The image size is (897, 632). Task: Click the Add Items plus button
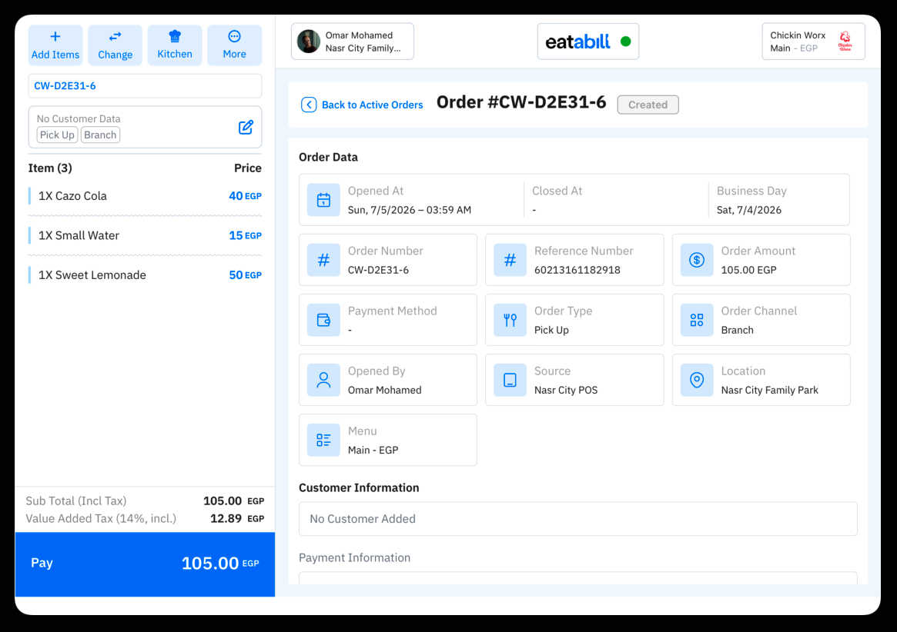tap(55, 45)
